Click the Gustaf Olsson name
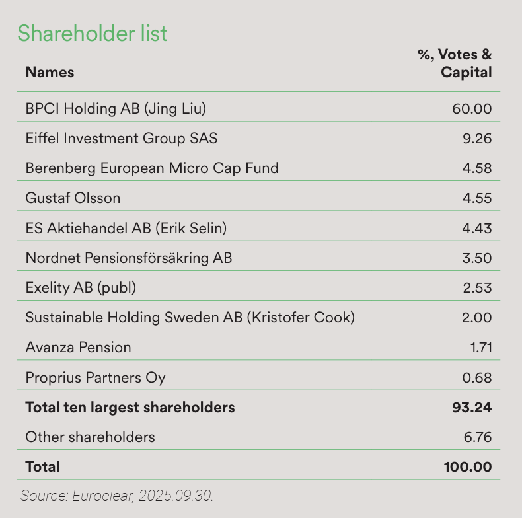This screenshot has height=518, width=522. [x=73, y=198]
